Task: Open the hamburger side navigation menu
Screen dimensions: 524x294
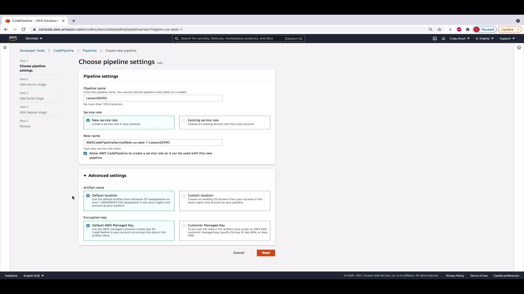Action: (5, 48)
